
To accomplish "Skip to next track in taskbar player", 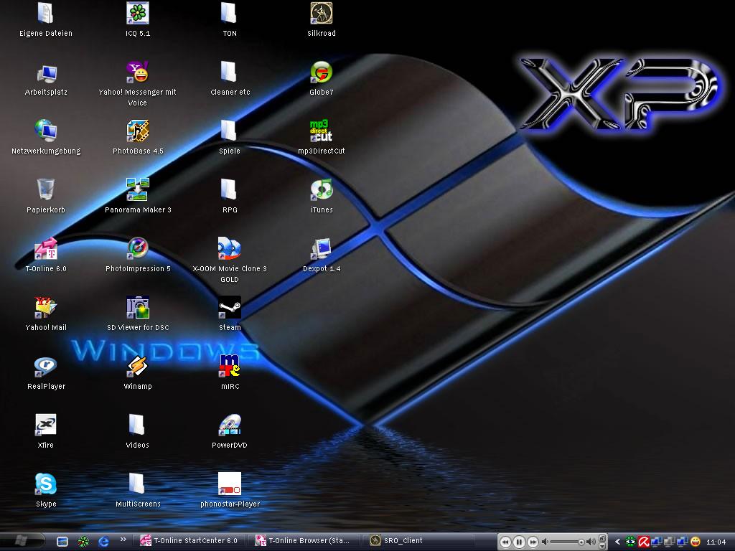I will (533, 542).
